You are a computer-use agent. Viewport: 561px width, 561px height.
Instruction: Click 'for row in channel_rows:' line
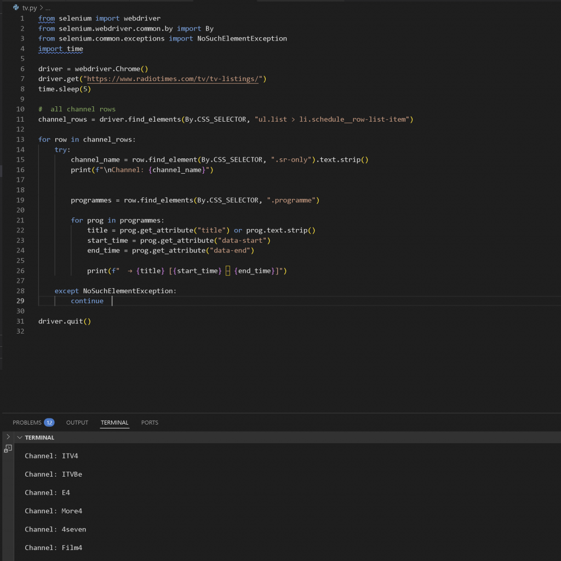[87, 140]
